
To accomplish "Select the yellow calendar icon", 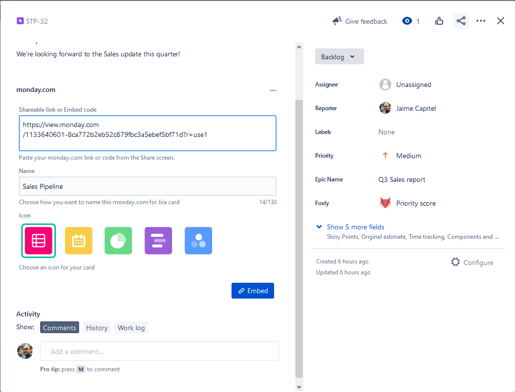I will click(79, 241).
